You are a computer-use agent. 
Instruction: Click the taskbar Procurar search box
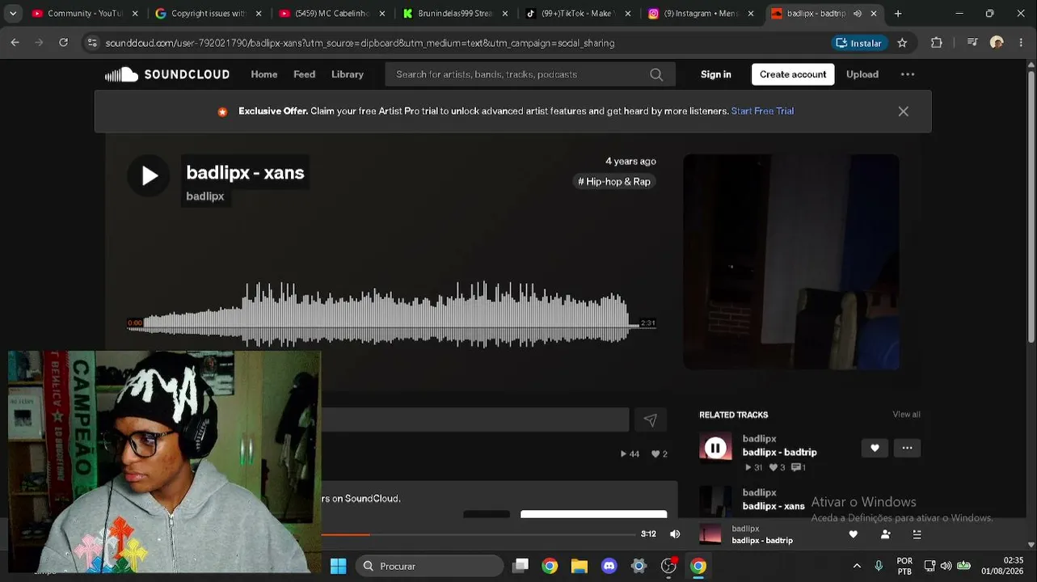pos(429,566)
